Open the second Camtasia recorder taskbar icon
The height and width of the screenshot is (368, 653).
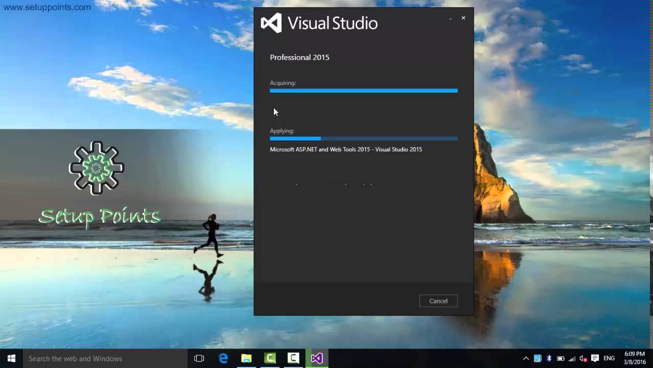pyautogui.click(x=293, y=358)
